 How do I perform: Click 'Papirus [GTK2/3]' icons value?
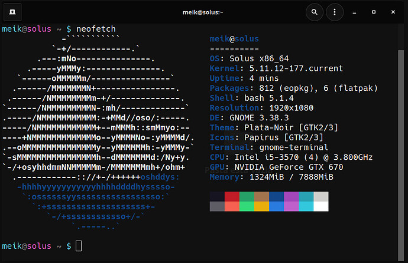point(284,137)
